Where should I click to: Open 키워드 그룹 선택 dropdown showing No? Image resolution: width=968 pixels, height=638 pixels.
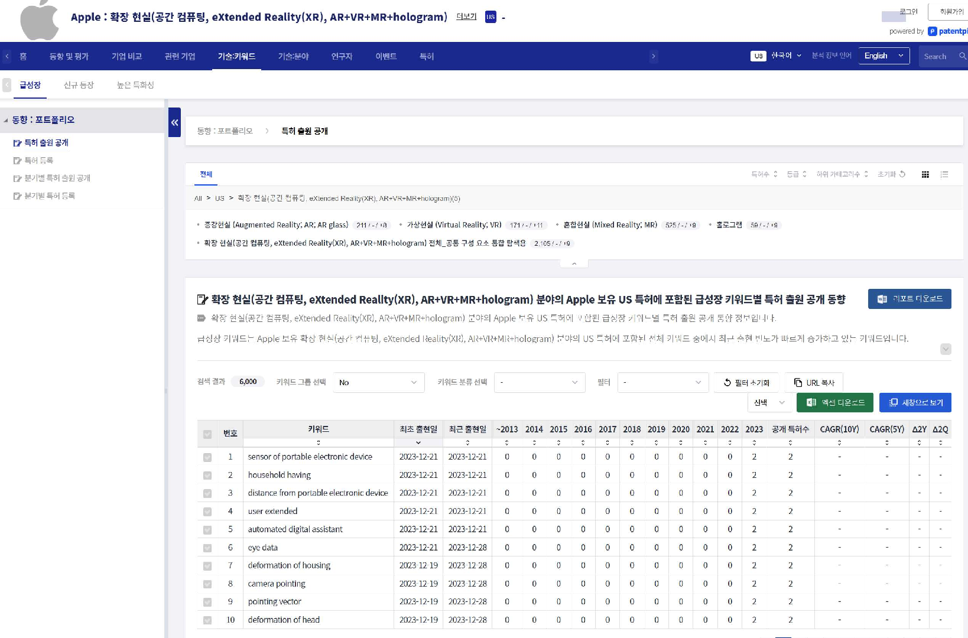[x=379, y=382]
